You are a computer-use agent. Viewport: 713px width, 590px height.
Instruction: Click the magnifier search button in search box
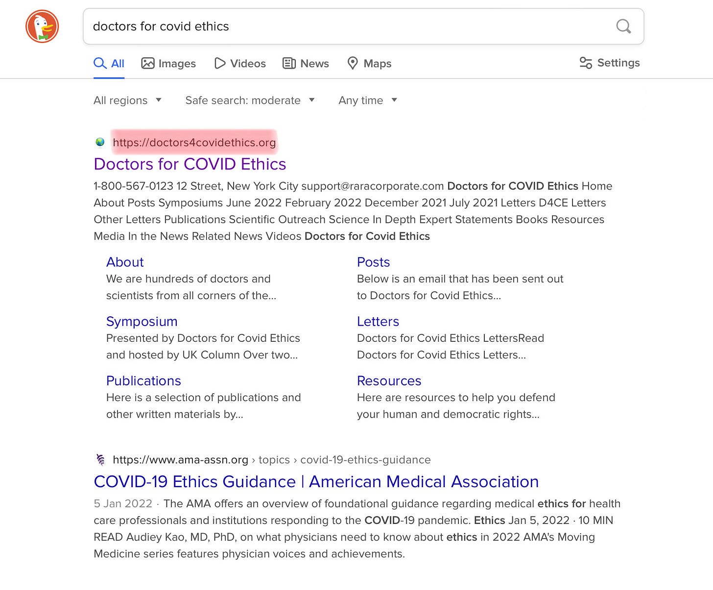623,26
